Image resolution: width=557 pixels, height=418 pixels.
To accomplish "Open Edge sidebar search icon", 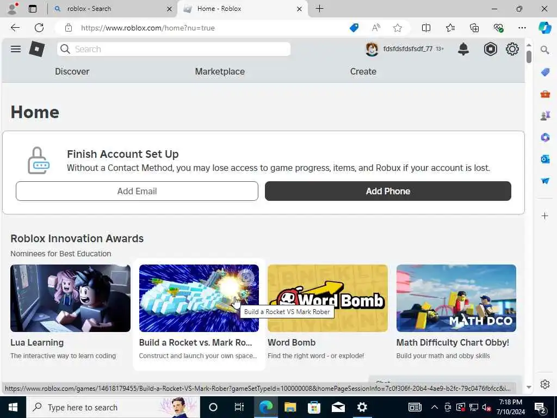I will [x=545, y=50].
